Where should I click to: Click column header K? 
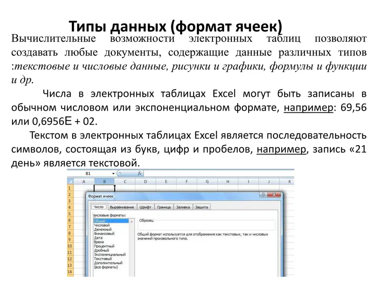click(x=287, y=182)
